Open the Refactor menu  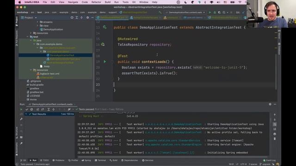96,2
